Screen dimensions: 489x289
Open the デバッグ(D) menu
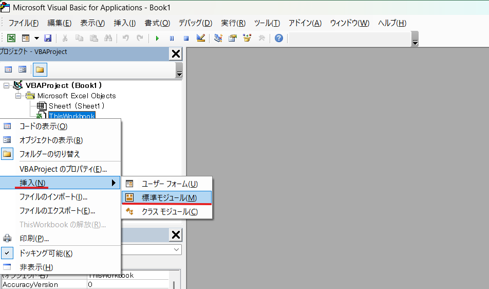click(196, 23)
